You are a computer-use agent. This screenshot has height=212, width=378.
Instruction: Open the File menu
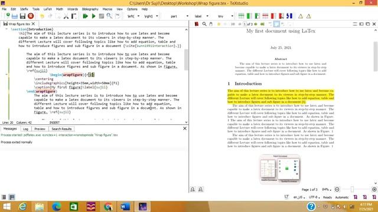(x=4, y=9)
